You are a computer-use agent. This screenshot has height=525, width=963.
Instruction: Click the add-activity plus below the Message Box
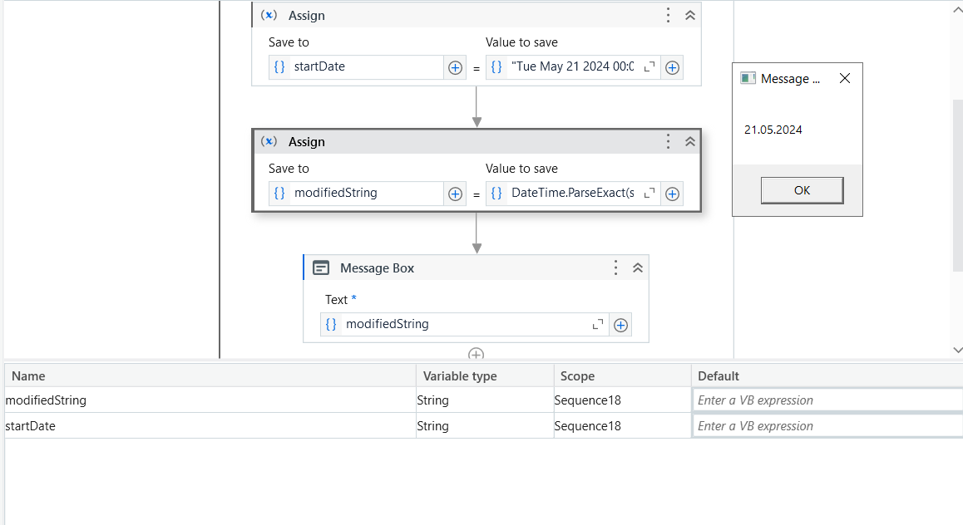477,352
